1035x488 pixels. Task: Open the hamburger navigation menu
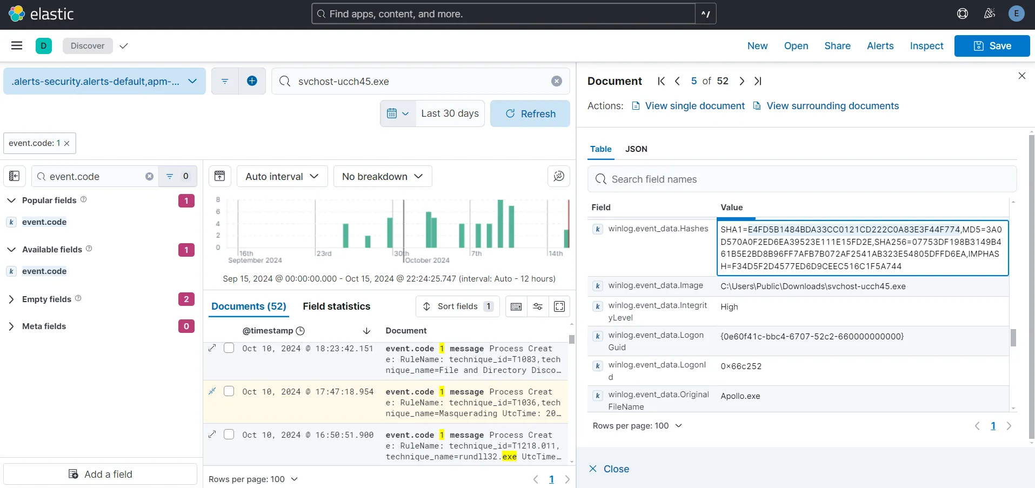tap(17, 46)
